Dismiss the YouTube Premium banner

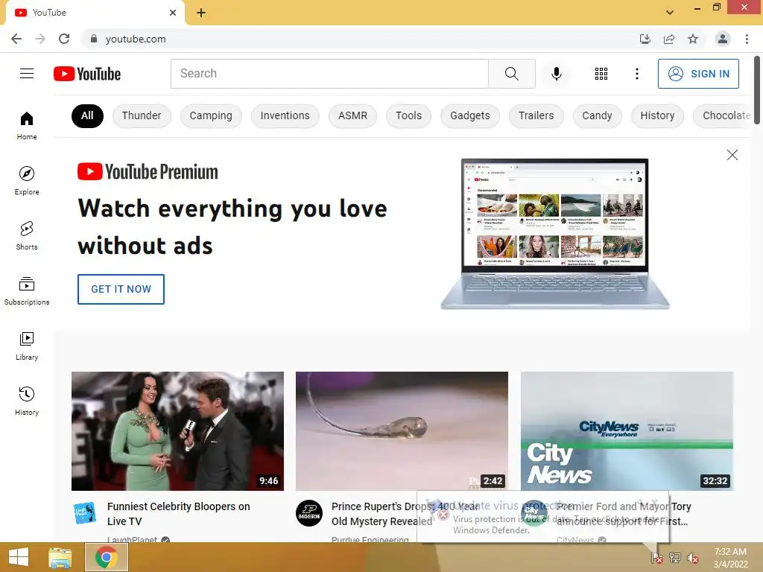pyautogui.click(x=732, y=155)
